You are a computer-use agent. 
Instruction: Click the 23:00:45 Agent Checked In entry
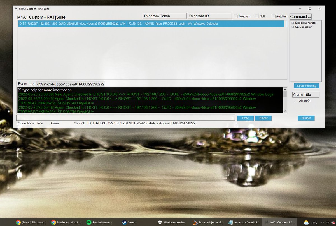pos(137,101)
